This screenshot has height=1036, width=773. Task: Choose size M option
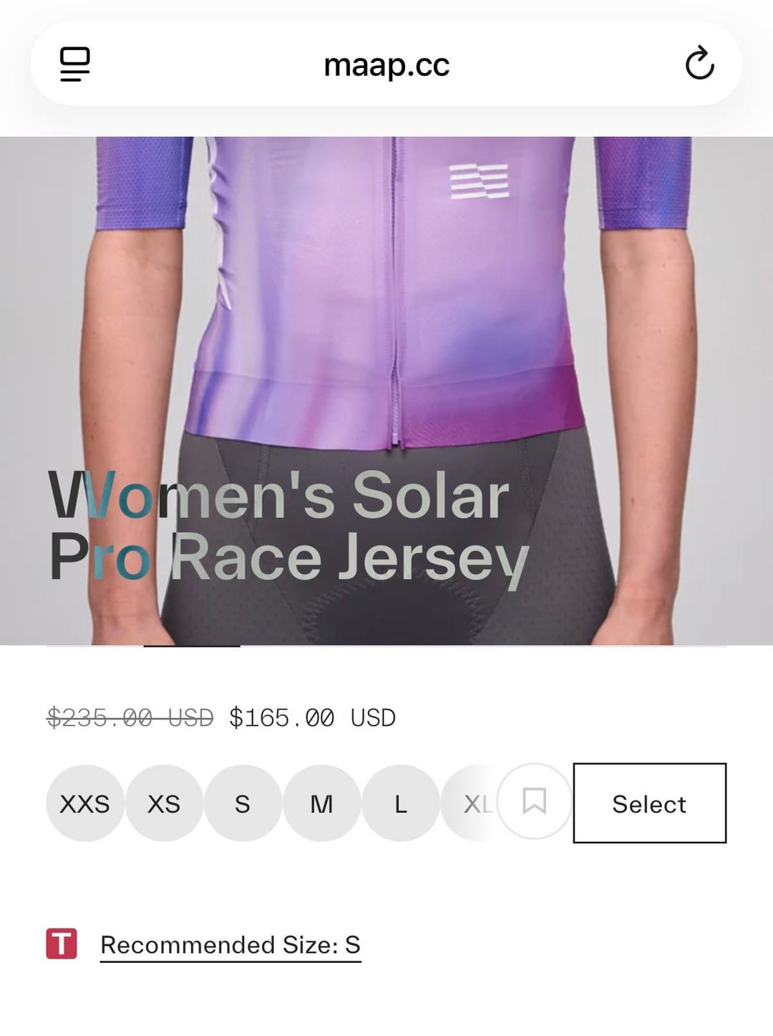(321, 803)
